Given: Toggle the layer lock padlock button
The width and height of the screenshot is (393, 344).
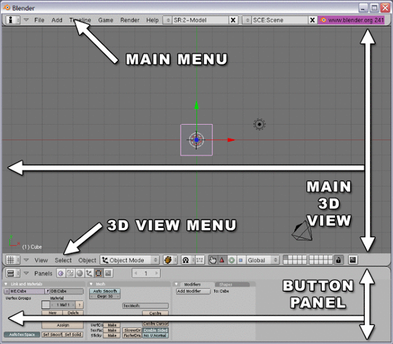Looking at the screenshot, I should pos(338,260).
